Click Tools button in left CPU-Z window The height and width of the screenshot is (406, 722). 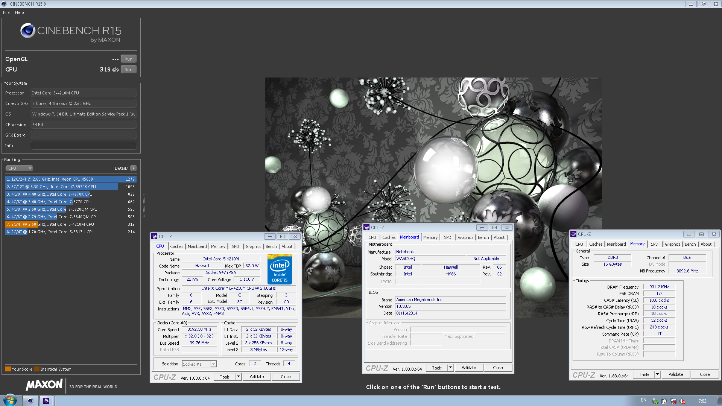click(x=225, y=377)
